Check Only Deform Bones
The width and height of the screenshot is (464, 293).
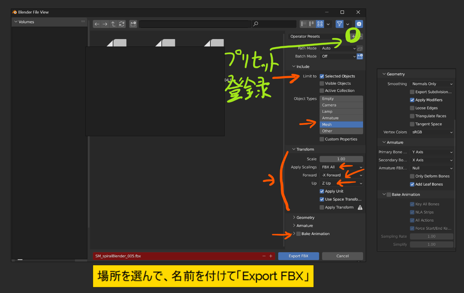[412, 176]
